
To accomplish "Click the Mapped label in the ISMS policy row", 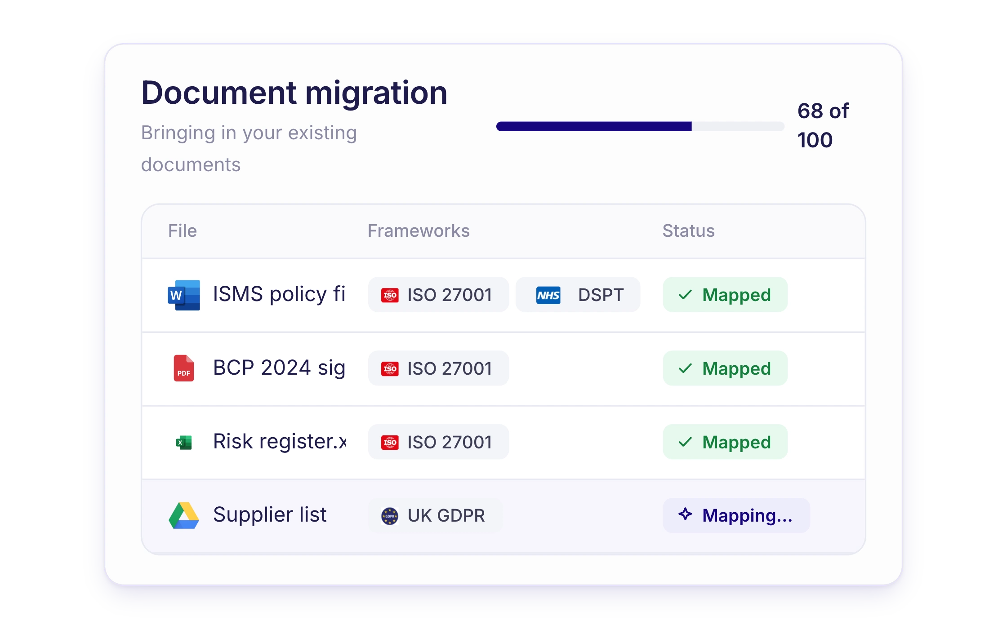I will [x=736, y=295].
